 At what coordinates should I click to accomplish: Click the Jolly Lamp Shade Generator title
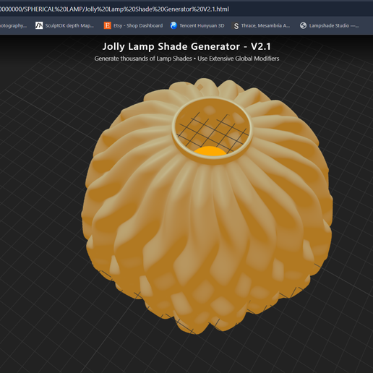(186, 46)
